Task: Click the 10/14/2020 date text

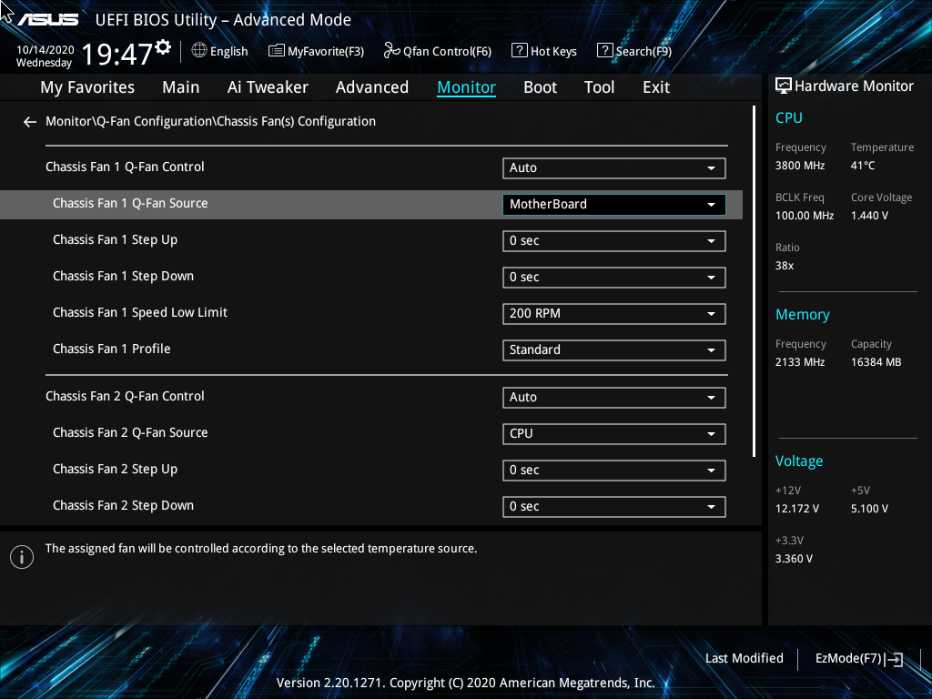Action: pyautogui.click(x=46, y=50)
